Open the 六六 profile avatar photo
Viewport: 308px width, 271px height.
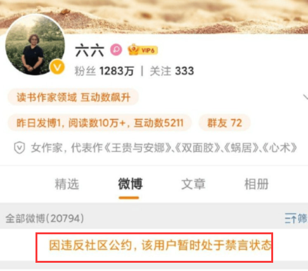(35, 44)
